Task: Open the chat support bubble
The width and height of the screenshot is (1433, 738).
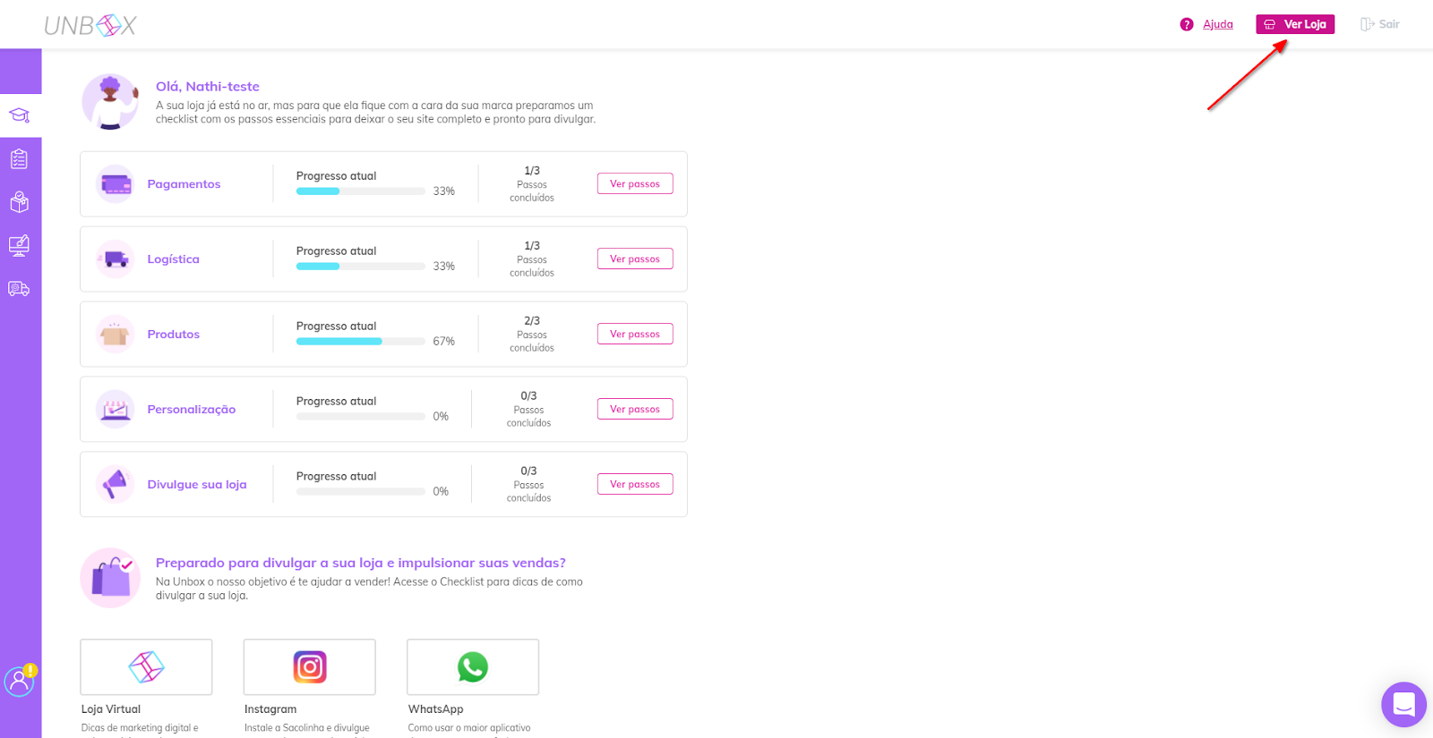Action: (1403, 705)
